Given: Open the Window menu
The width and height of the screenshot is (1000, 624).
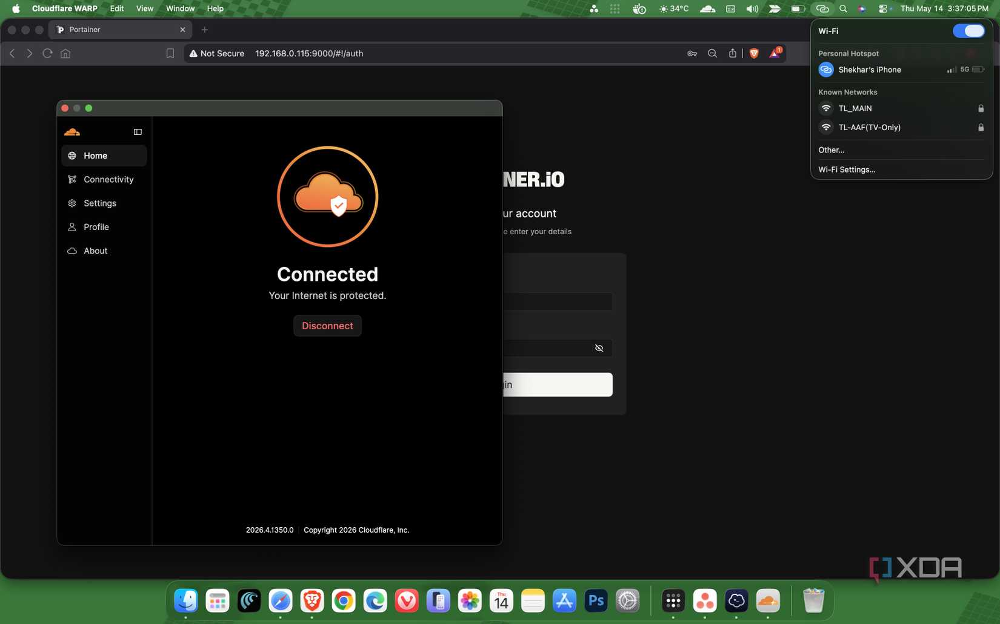Looking at the screenshot, I should click(180, 8).
